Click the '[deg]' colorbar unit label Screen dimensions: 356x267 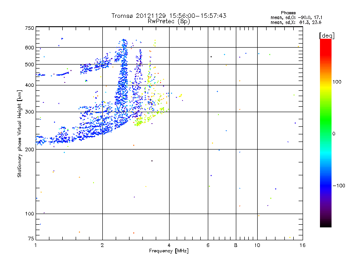(327, 36)
